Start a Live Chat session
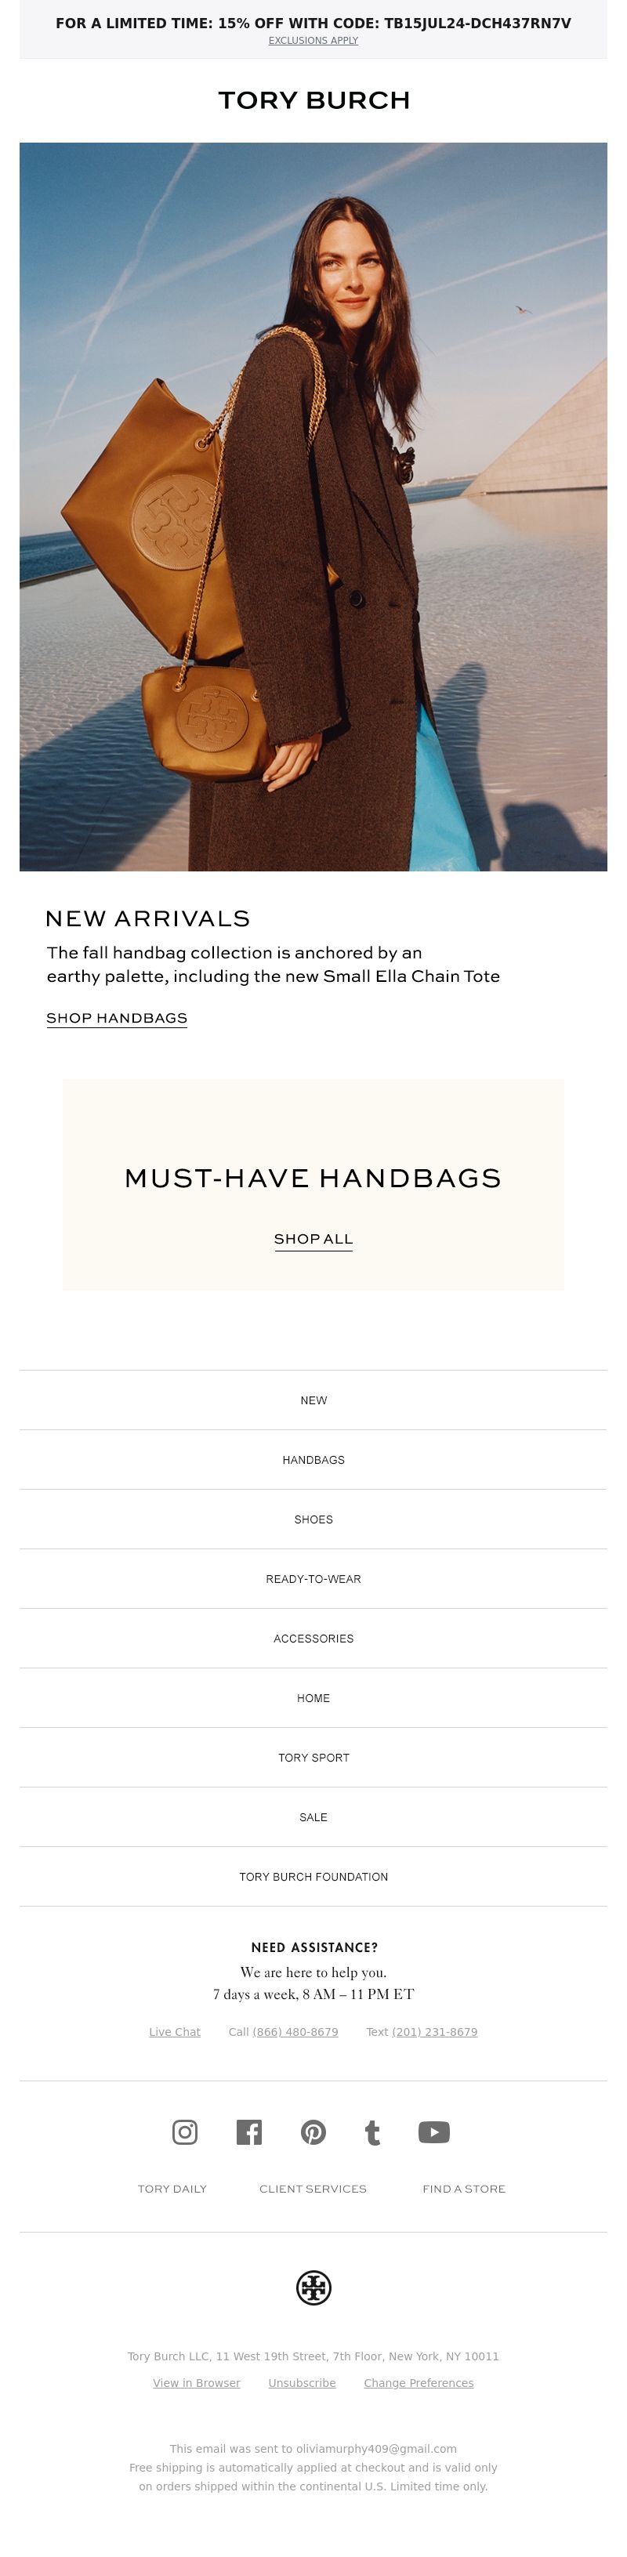Image resolution: width=627 pixels, height=2557 pixels. [175, 2032]
